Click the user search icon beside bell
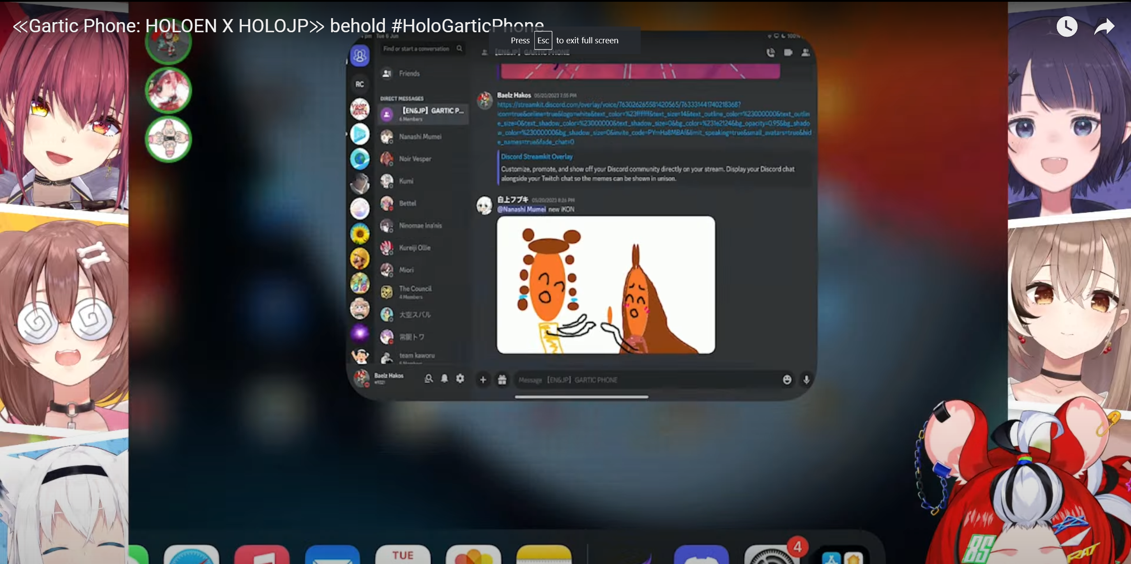The width and height of the screenshot is (1131, 564). 429,379
